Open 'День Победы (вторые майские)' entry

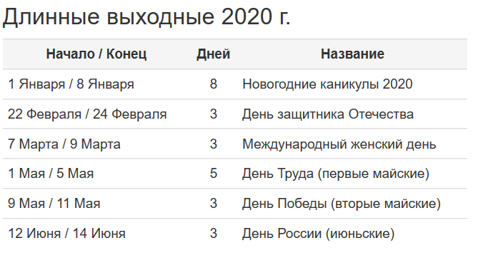pos(342,204)
